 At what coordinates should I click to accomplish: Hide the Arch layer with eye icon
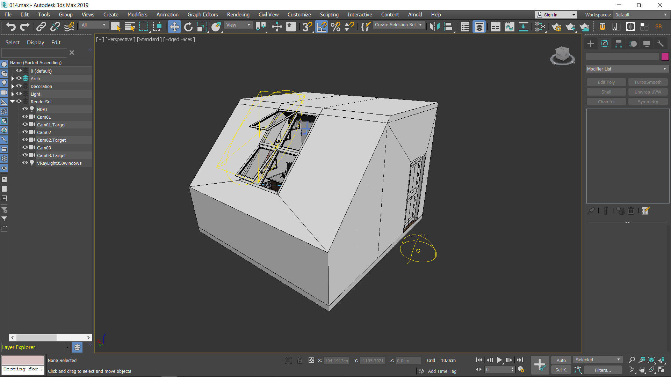point(19,79)
